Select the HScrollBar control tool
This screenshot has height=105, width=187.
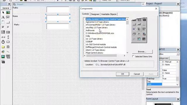pos(3,37)
